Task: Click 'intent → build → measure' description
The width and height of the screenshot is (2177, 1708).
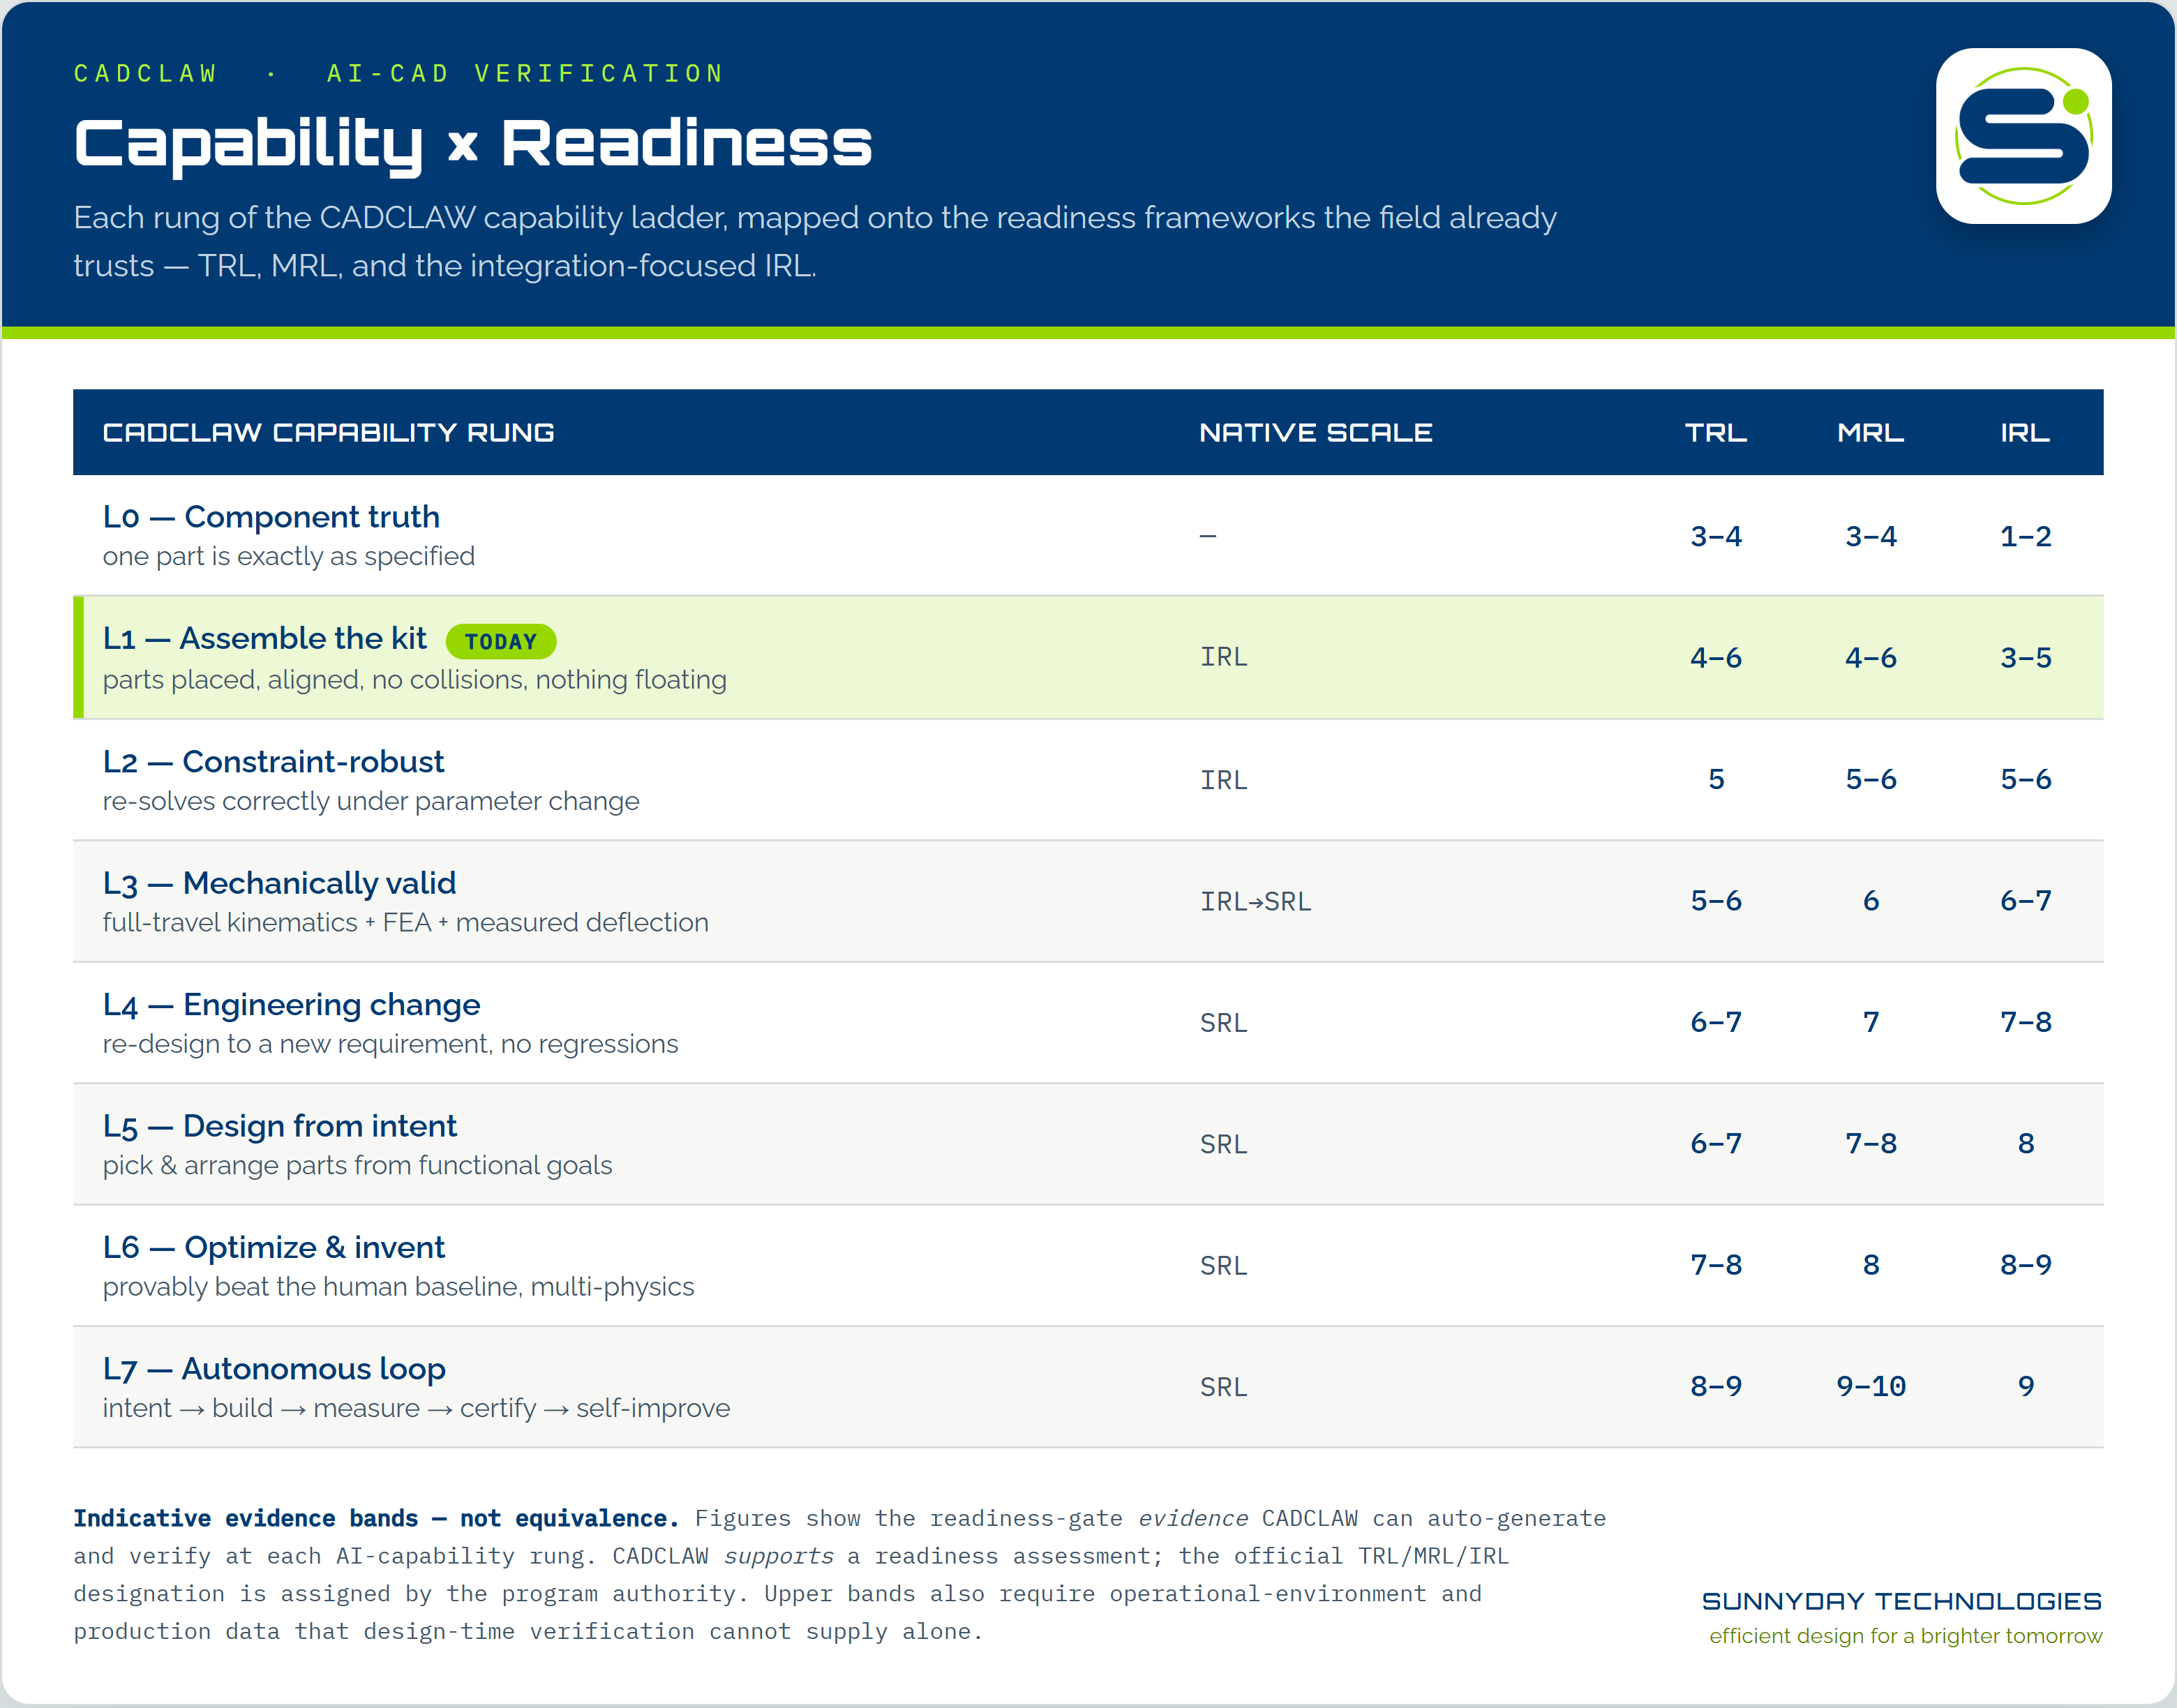Action: 416,1409
